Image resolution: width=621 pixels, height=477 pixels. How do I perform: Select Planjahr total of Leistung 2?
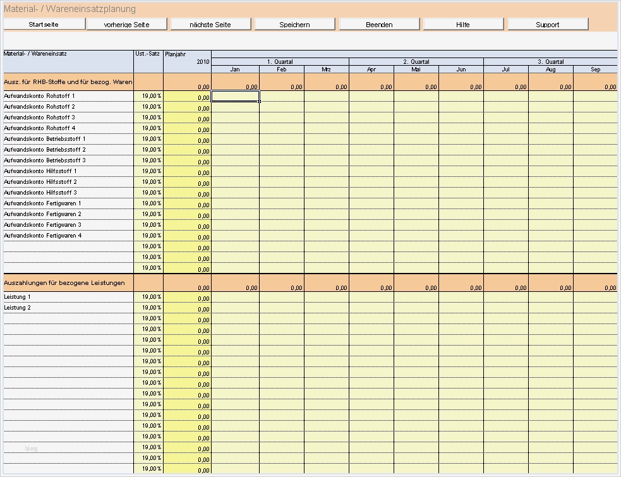[x=188, y=308]
